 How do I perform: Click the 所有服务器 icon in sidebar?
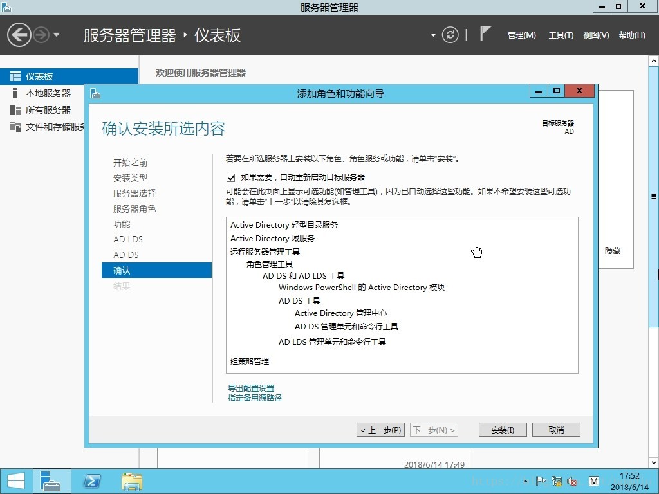15,110
